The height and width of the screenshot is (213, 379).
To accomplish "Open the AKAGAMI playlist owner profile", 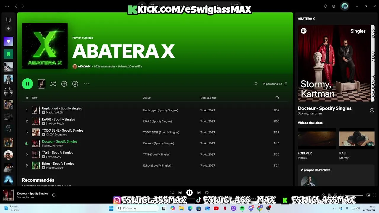I will [84, 67].
